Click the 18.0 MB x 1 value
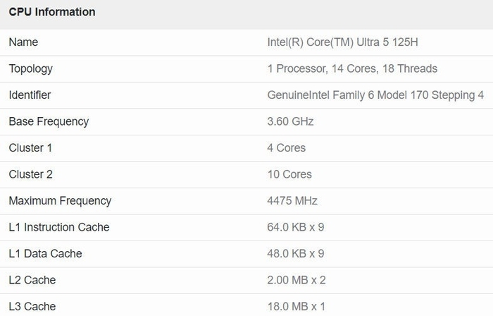The image size is (493, 316). 297,307
